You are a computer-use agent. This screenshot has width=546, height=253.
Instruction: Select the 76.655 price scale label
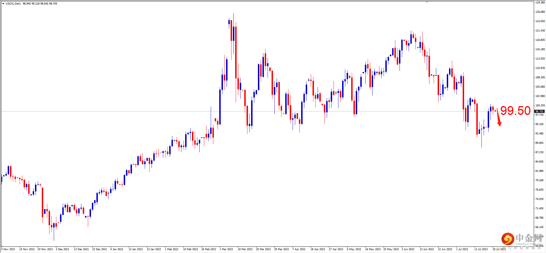(539, 190)
